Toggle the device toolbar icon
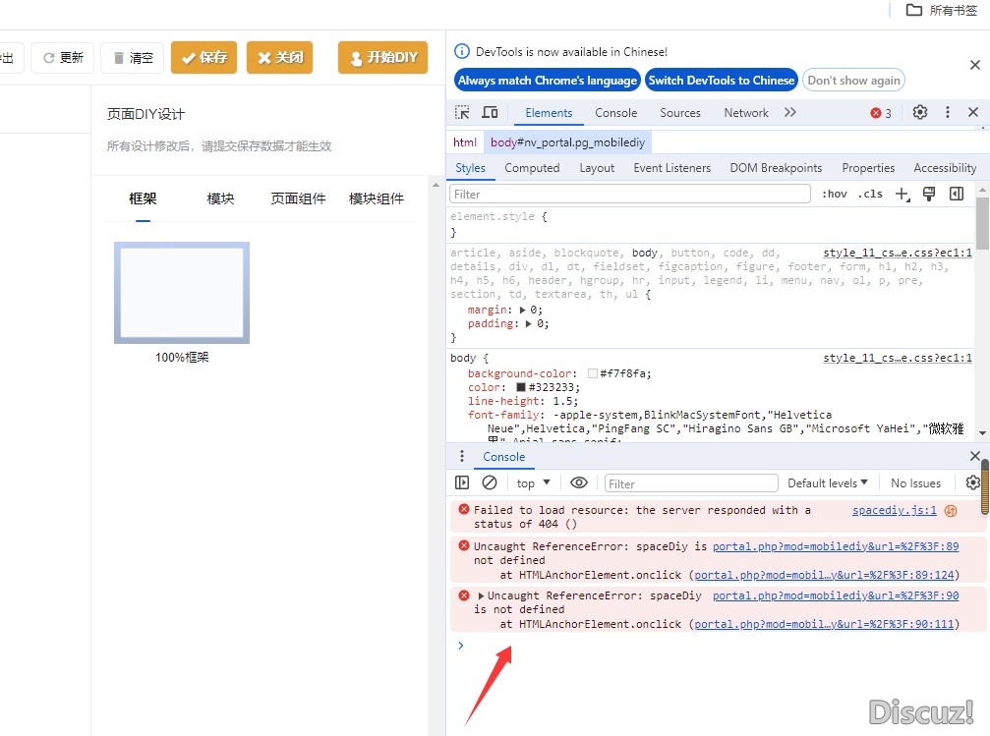This screenshot has width=990, height=736. pyautogui.click(x=490, y=112)
